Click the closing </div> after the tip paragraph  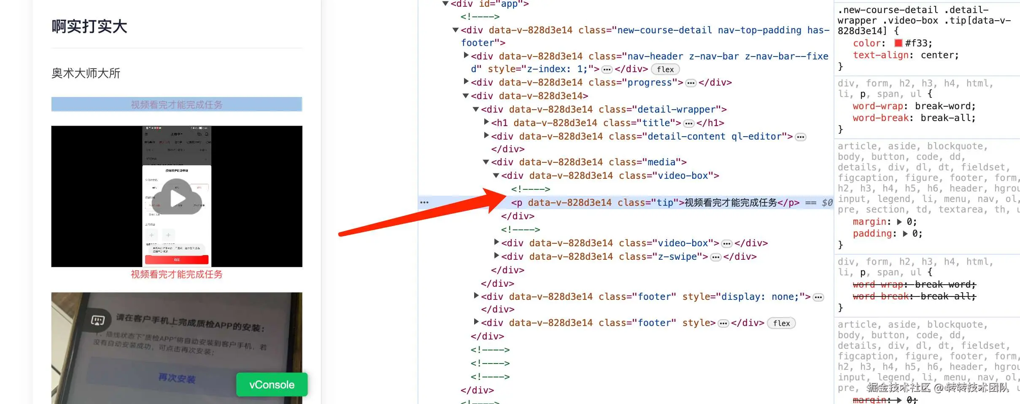pyautogui.click(x=518, y=216)
